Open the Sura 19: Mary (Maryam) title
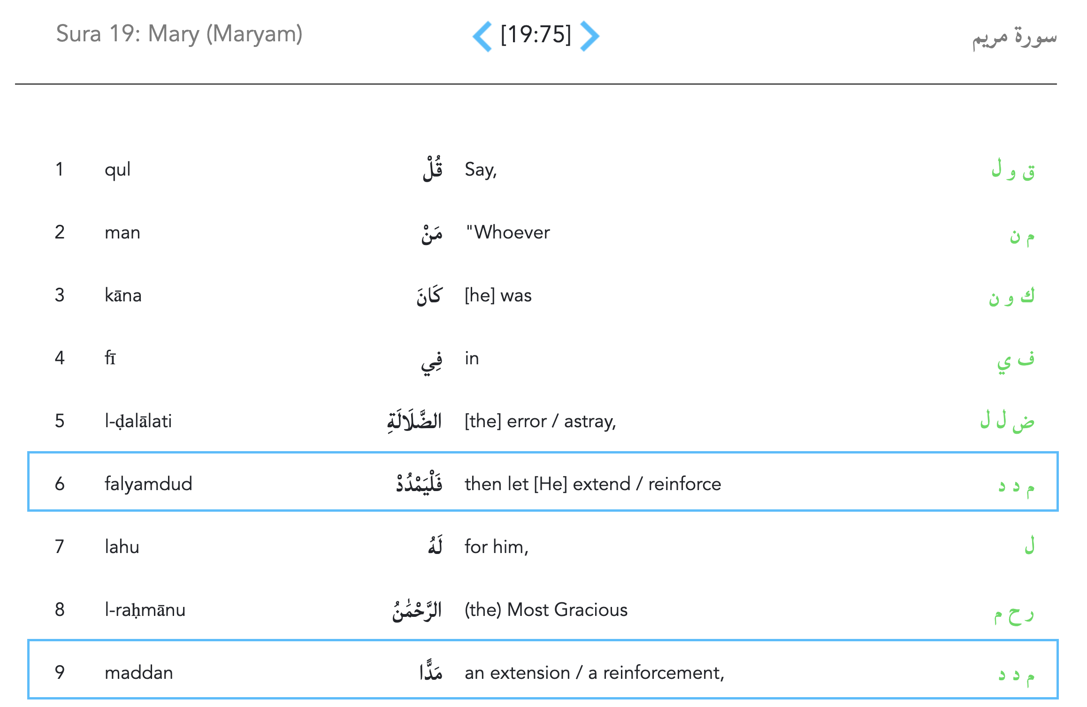Image resolution: width=1087 pixels, height=707 pixels. point(179,34)
